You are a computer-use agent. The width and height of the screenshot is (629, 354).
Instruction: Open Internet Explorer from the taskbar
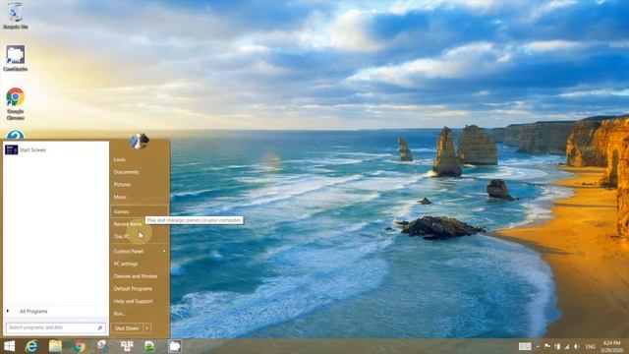[31, 346]
